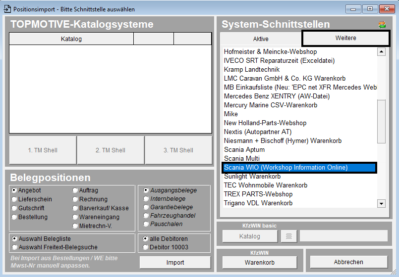The image size is (399, 277).
Task: Click the KfzWIN Warenkorb button
Action: pos(260,262)
